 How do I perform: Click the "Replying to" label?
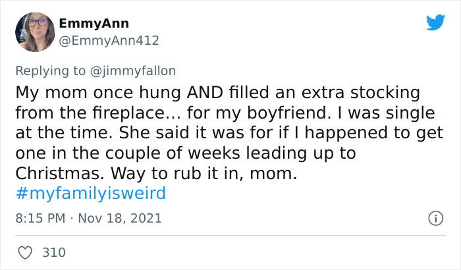[51, 70]
